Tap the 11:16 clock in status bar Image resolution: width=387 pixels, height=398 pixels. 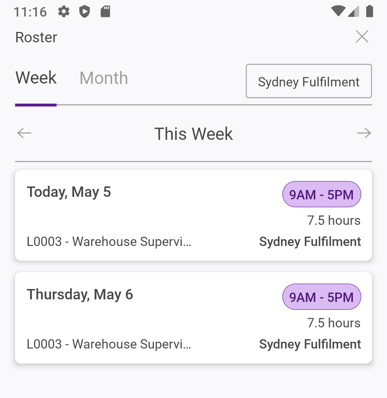[x=30, y=12]
